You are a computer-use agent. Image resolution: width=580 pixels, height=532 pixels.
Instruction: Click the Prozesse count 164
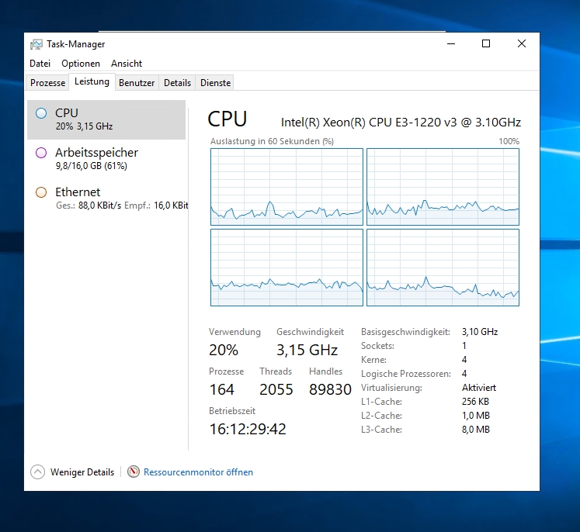(x=221, y=389)
